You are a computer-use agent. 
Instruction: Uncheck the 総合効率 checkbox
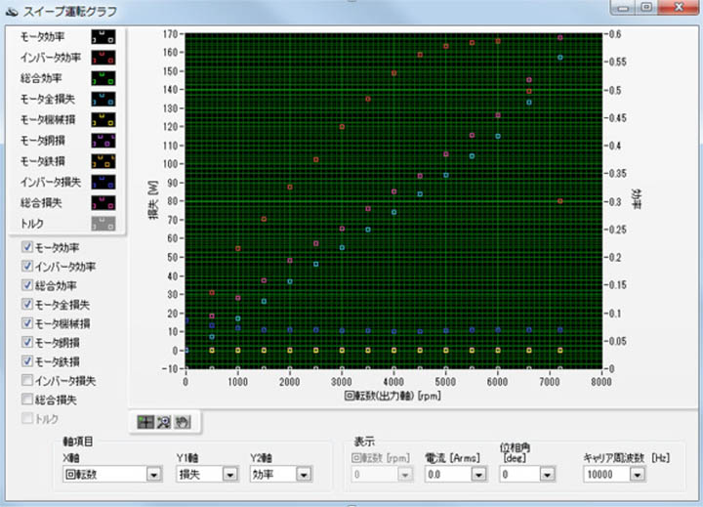click(x=27, y=285)
